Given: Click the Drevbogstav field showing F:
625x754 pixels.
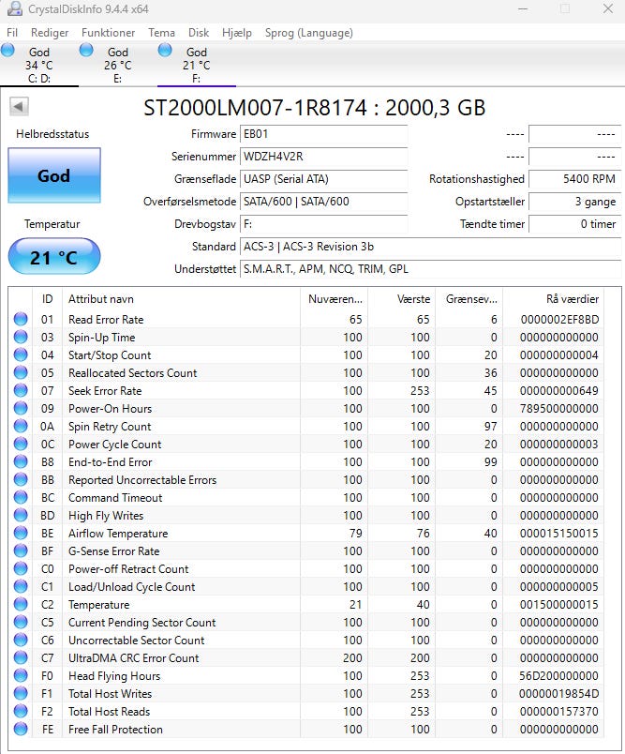Looking at the screenshot, I should tap(324, 224).
